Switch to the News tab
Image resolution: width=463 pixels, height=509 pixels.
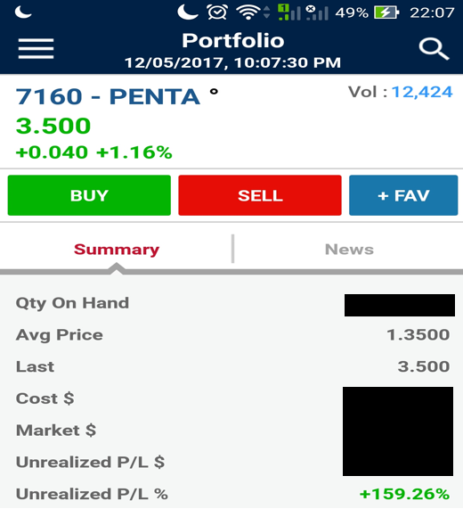pyautogui.click(x=349, y=250)
